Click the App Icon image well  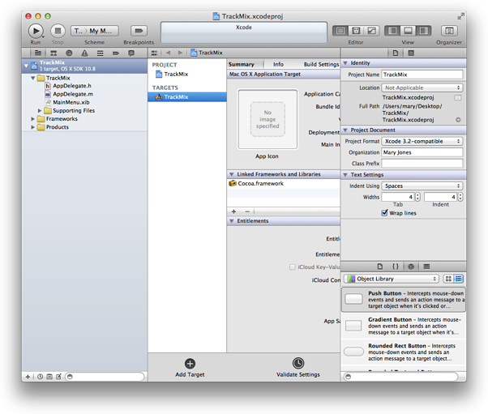268,119
